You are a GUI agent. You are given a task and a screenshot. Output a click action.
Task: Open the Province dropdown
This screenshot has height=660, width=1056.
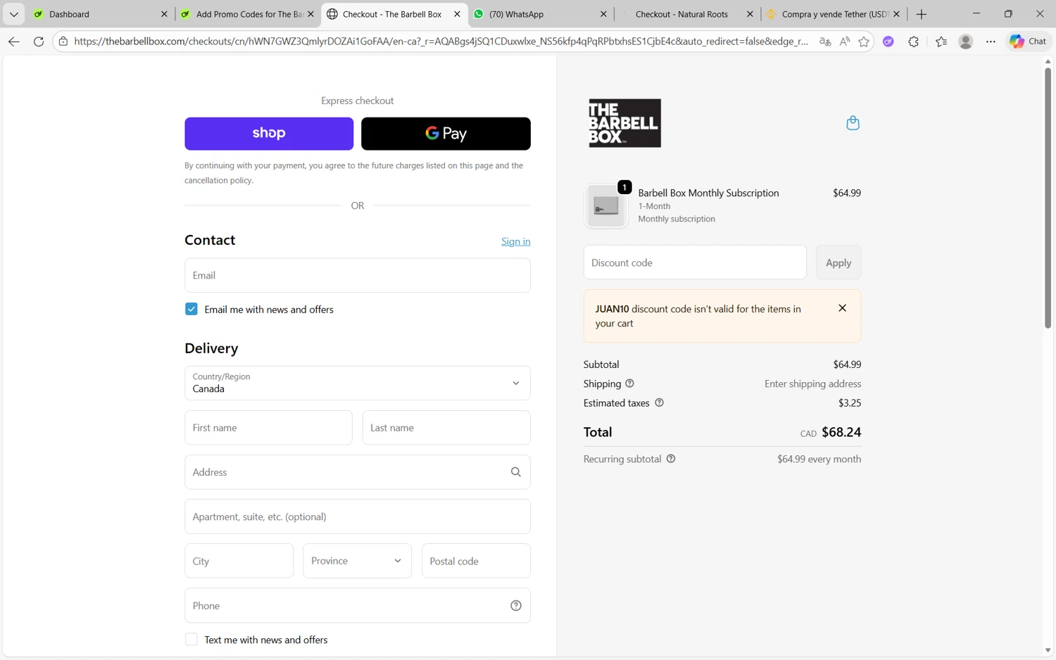click(x=357, y=561)
